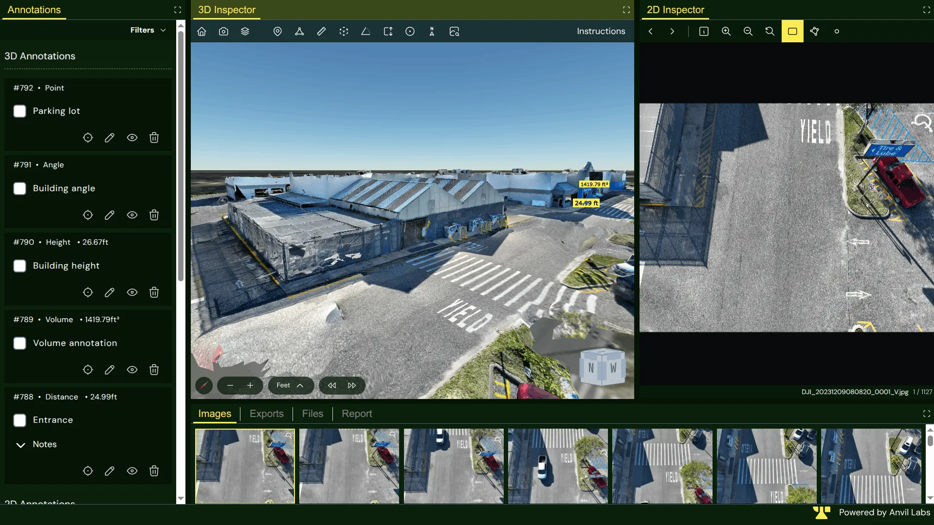Select the rectangle annotation tool in 2D Inspector
This screenshot has height=525, width=934.
pyautogui.click(x=792, y=32)
